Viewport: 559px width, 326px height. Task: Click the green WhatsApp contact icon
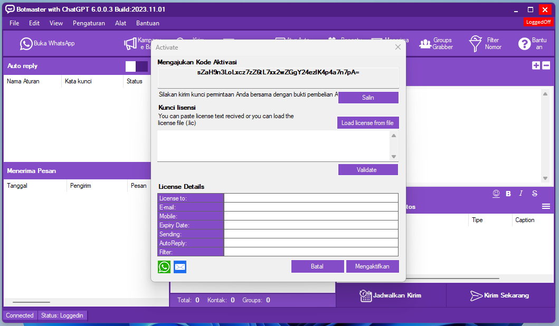(164, 267)
